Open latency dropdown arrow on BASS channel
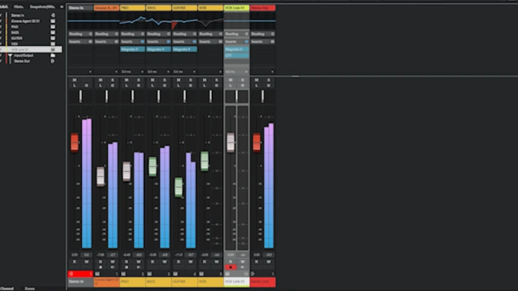This screenshot has width=518, height=291. 168,72
